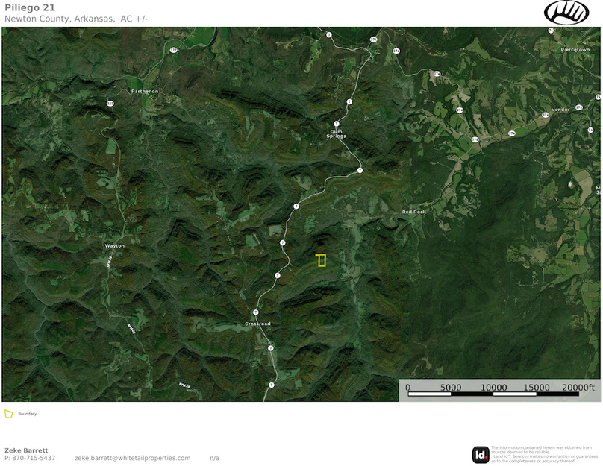Viewport: 603px width, 466px height.
Task: Expand details for the Parthenon place label
Action: [145, 92]
